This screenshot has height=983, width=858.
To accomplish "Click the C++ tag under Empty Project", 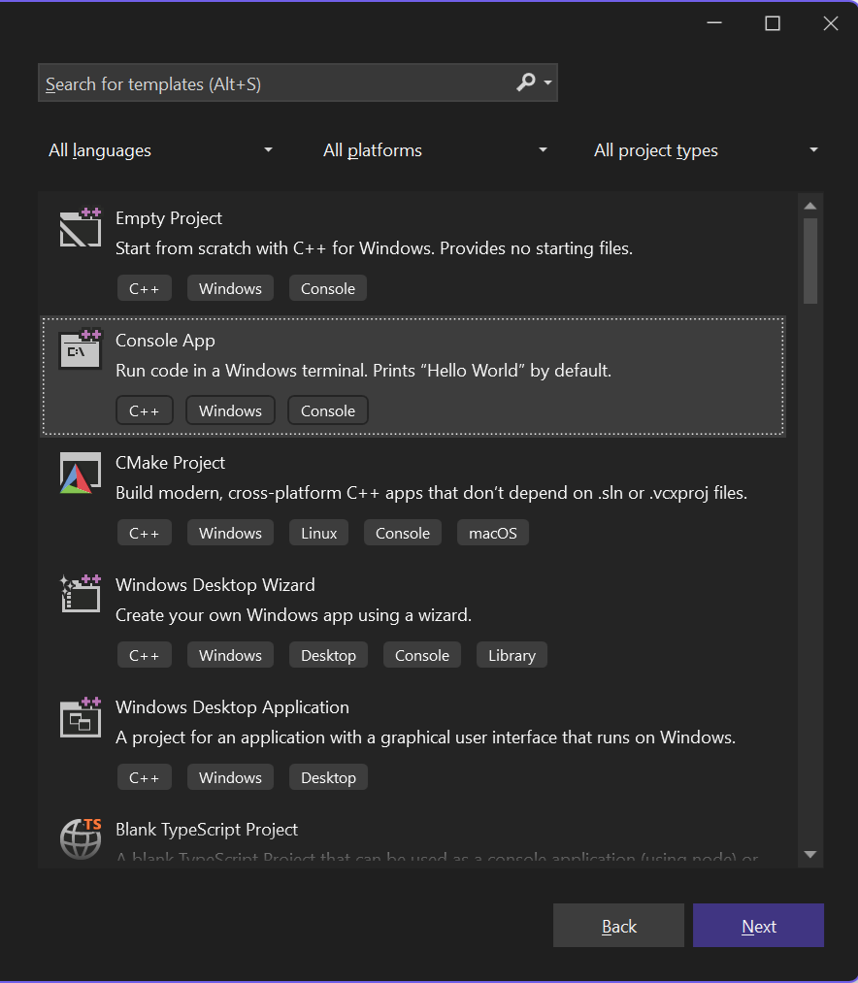I will pyautogui.click(x=144, y=288).
